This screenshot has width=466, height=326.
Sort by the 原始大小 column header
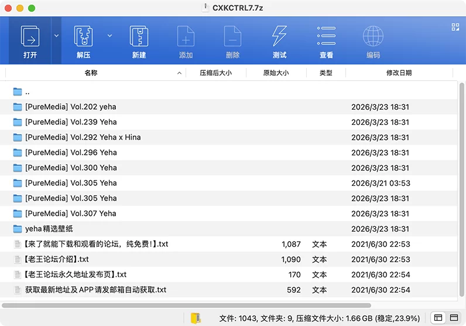(276, 73)
